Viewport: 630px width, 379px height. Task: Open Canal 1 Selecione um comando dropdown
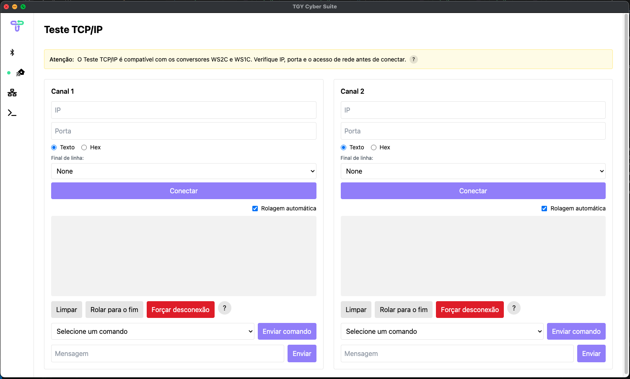(x=153, y=331)
